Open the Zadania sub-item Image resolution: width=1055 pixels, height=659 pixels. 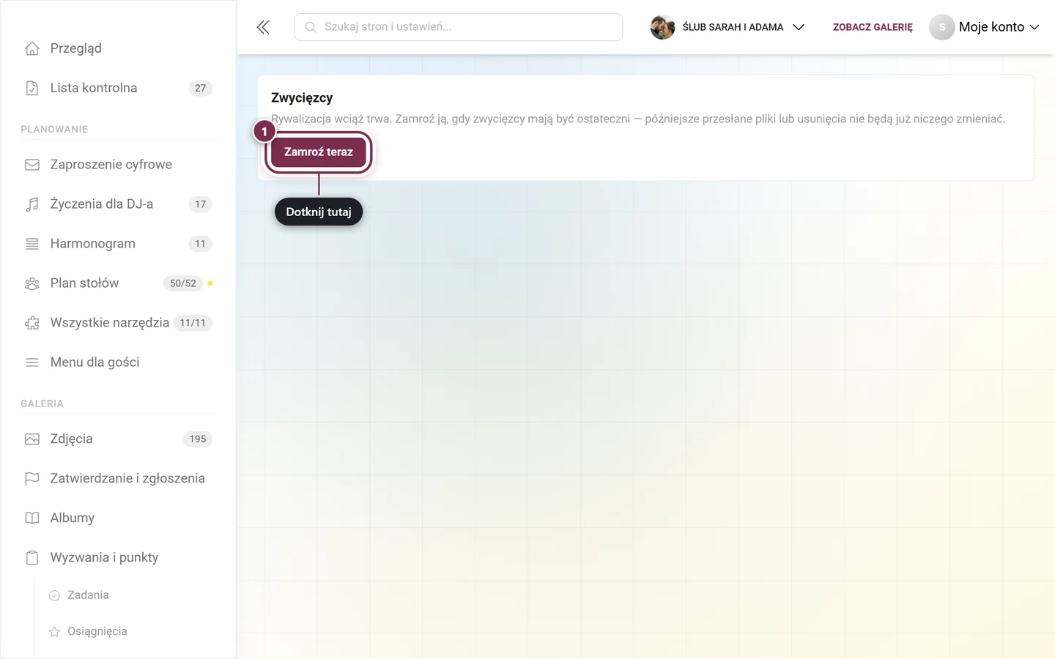point(88,595)
